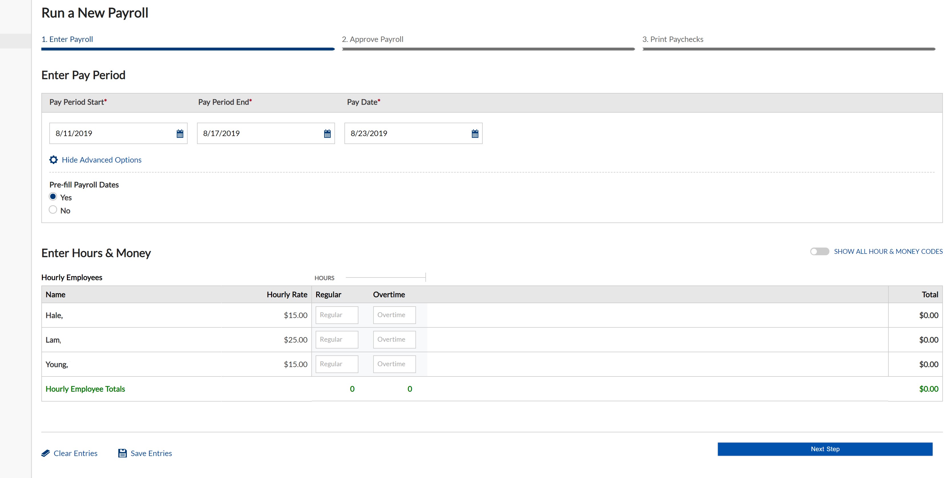Select Yes for Pre-fill Payroll Dates
Image resolution: width=950 pixels, height=478 pixels.
(x=53, y=197)
